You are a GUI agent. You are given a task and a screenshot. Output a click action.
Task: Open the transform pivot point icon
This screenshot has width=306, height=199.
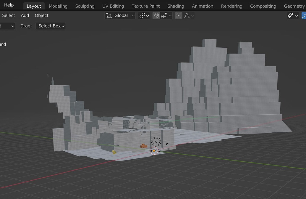pos(142,15)
